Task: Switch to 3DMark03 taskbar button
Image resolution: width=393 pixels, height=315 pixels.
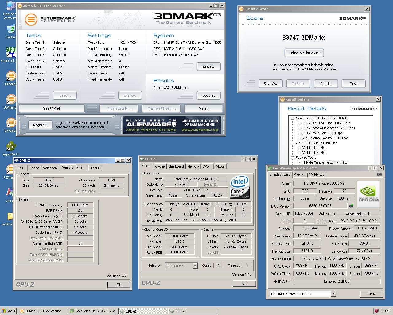Action: [42, 311]
